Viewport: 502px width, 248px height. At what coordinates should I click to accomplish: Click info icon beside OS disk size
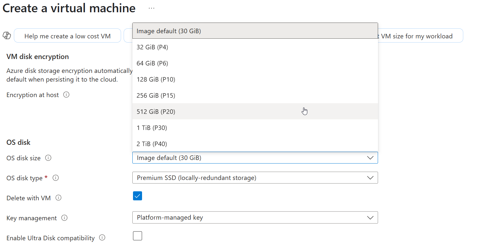48,158
